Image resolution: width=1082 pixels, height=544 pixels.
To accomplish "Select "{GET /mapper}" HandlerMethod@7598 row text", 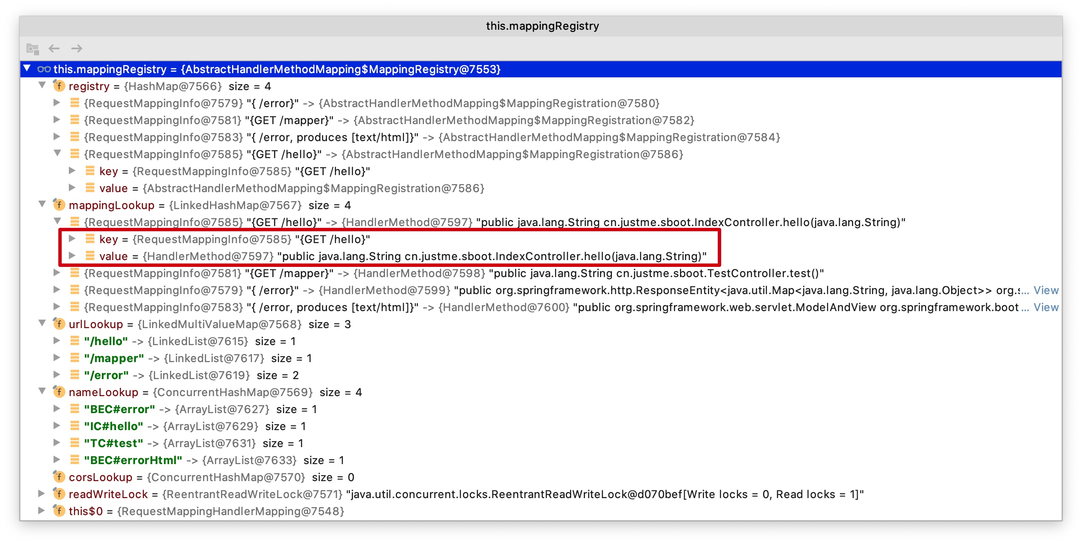I will click(x=454, y=273).
